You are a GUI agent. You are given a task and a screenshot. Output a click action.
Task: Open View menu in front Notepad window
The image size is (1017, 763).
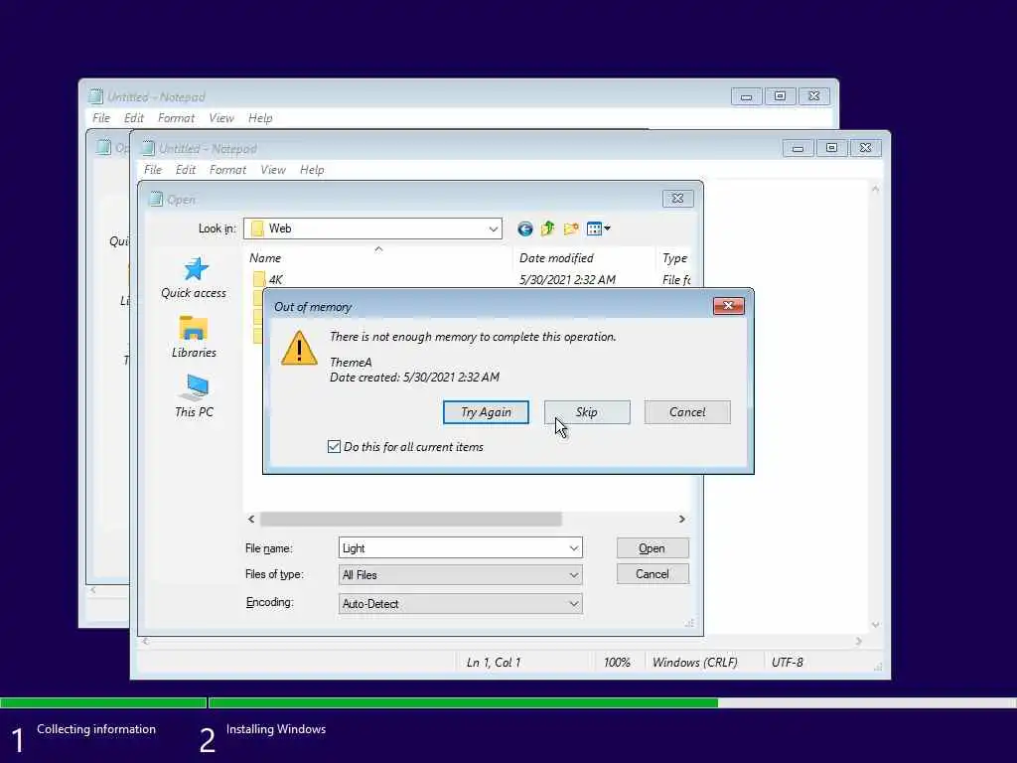[x=273, y=169]
